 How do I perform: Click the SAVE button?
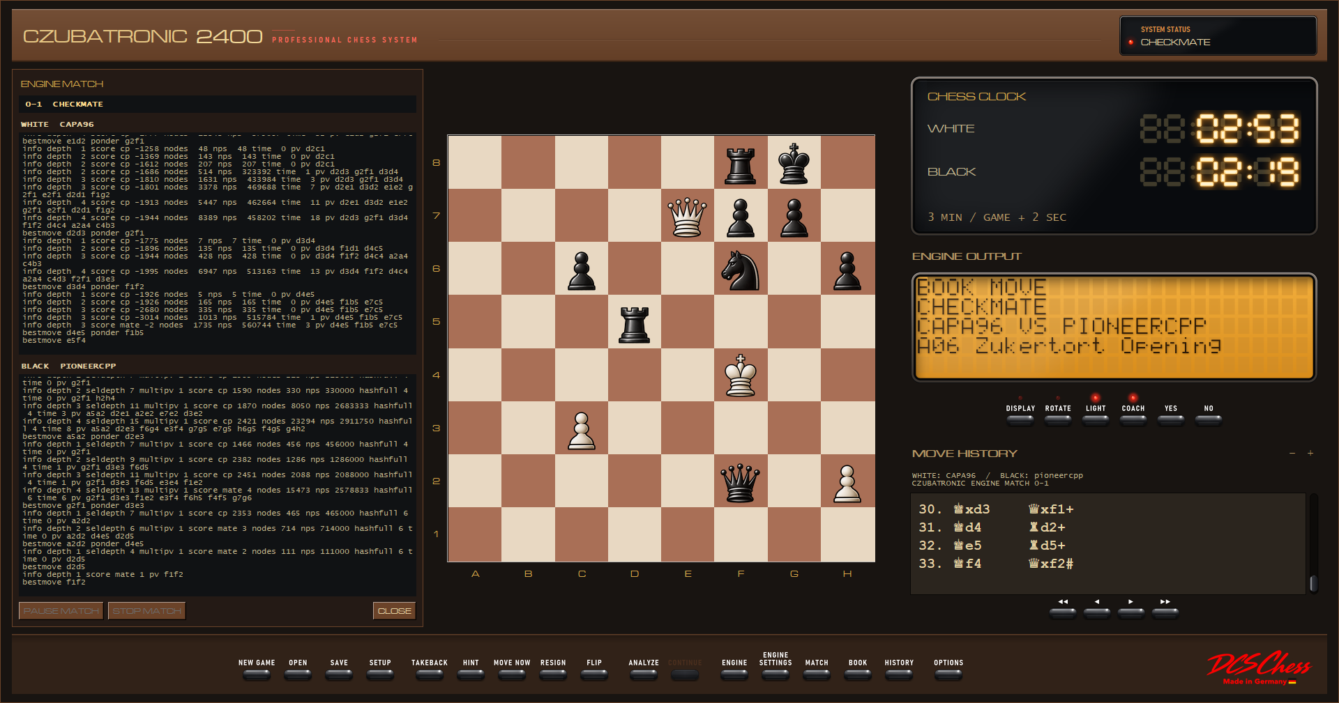pos(339,674)
